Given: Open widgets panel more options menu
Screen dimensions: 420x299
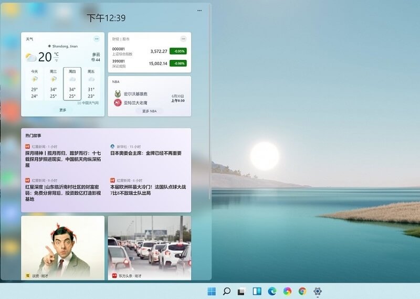Looking at the screenshot, I should point(199,10).
